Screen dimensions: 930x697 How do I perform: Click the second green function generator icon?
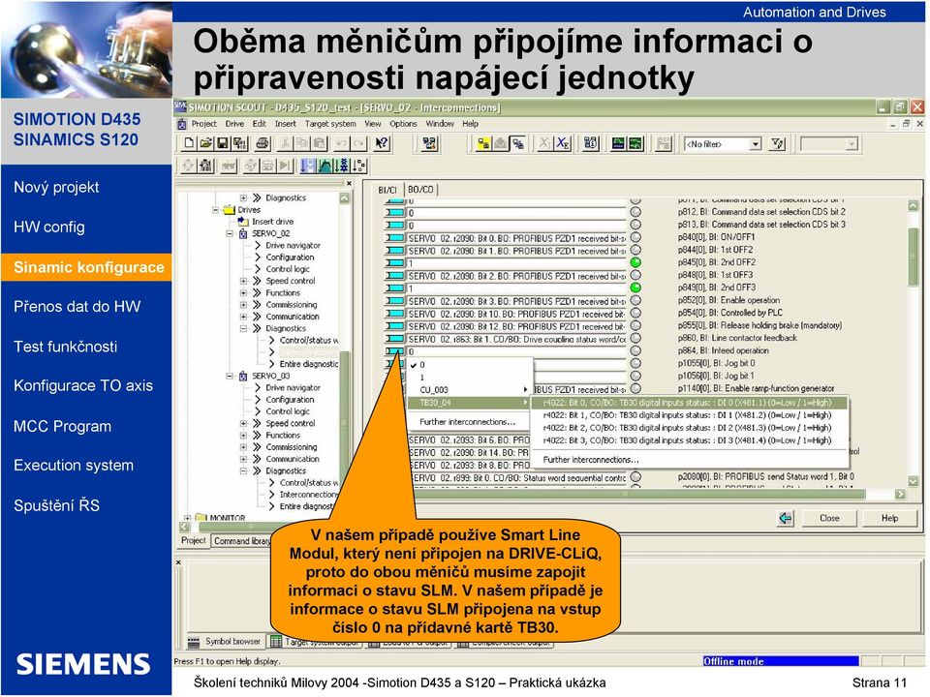(635, 143)
